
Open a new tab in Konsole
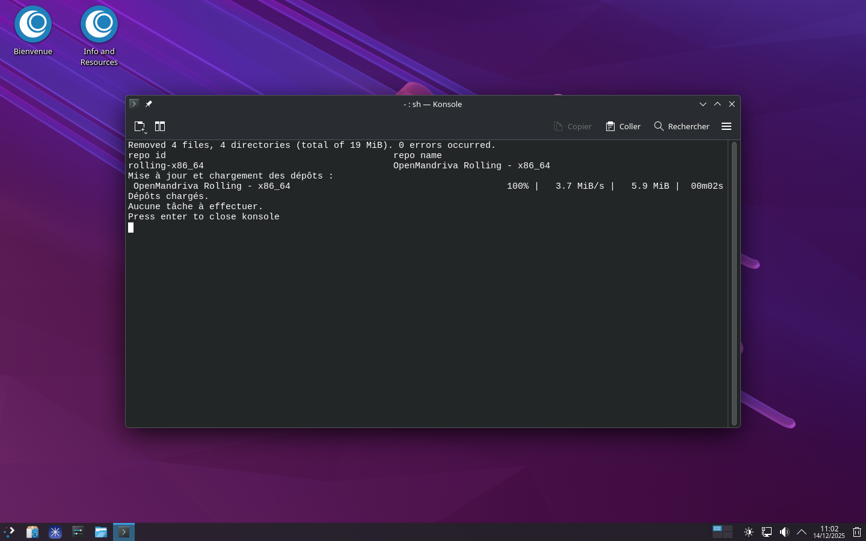140,126
